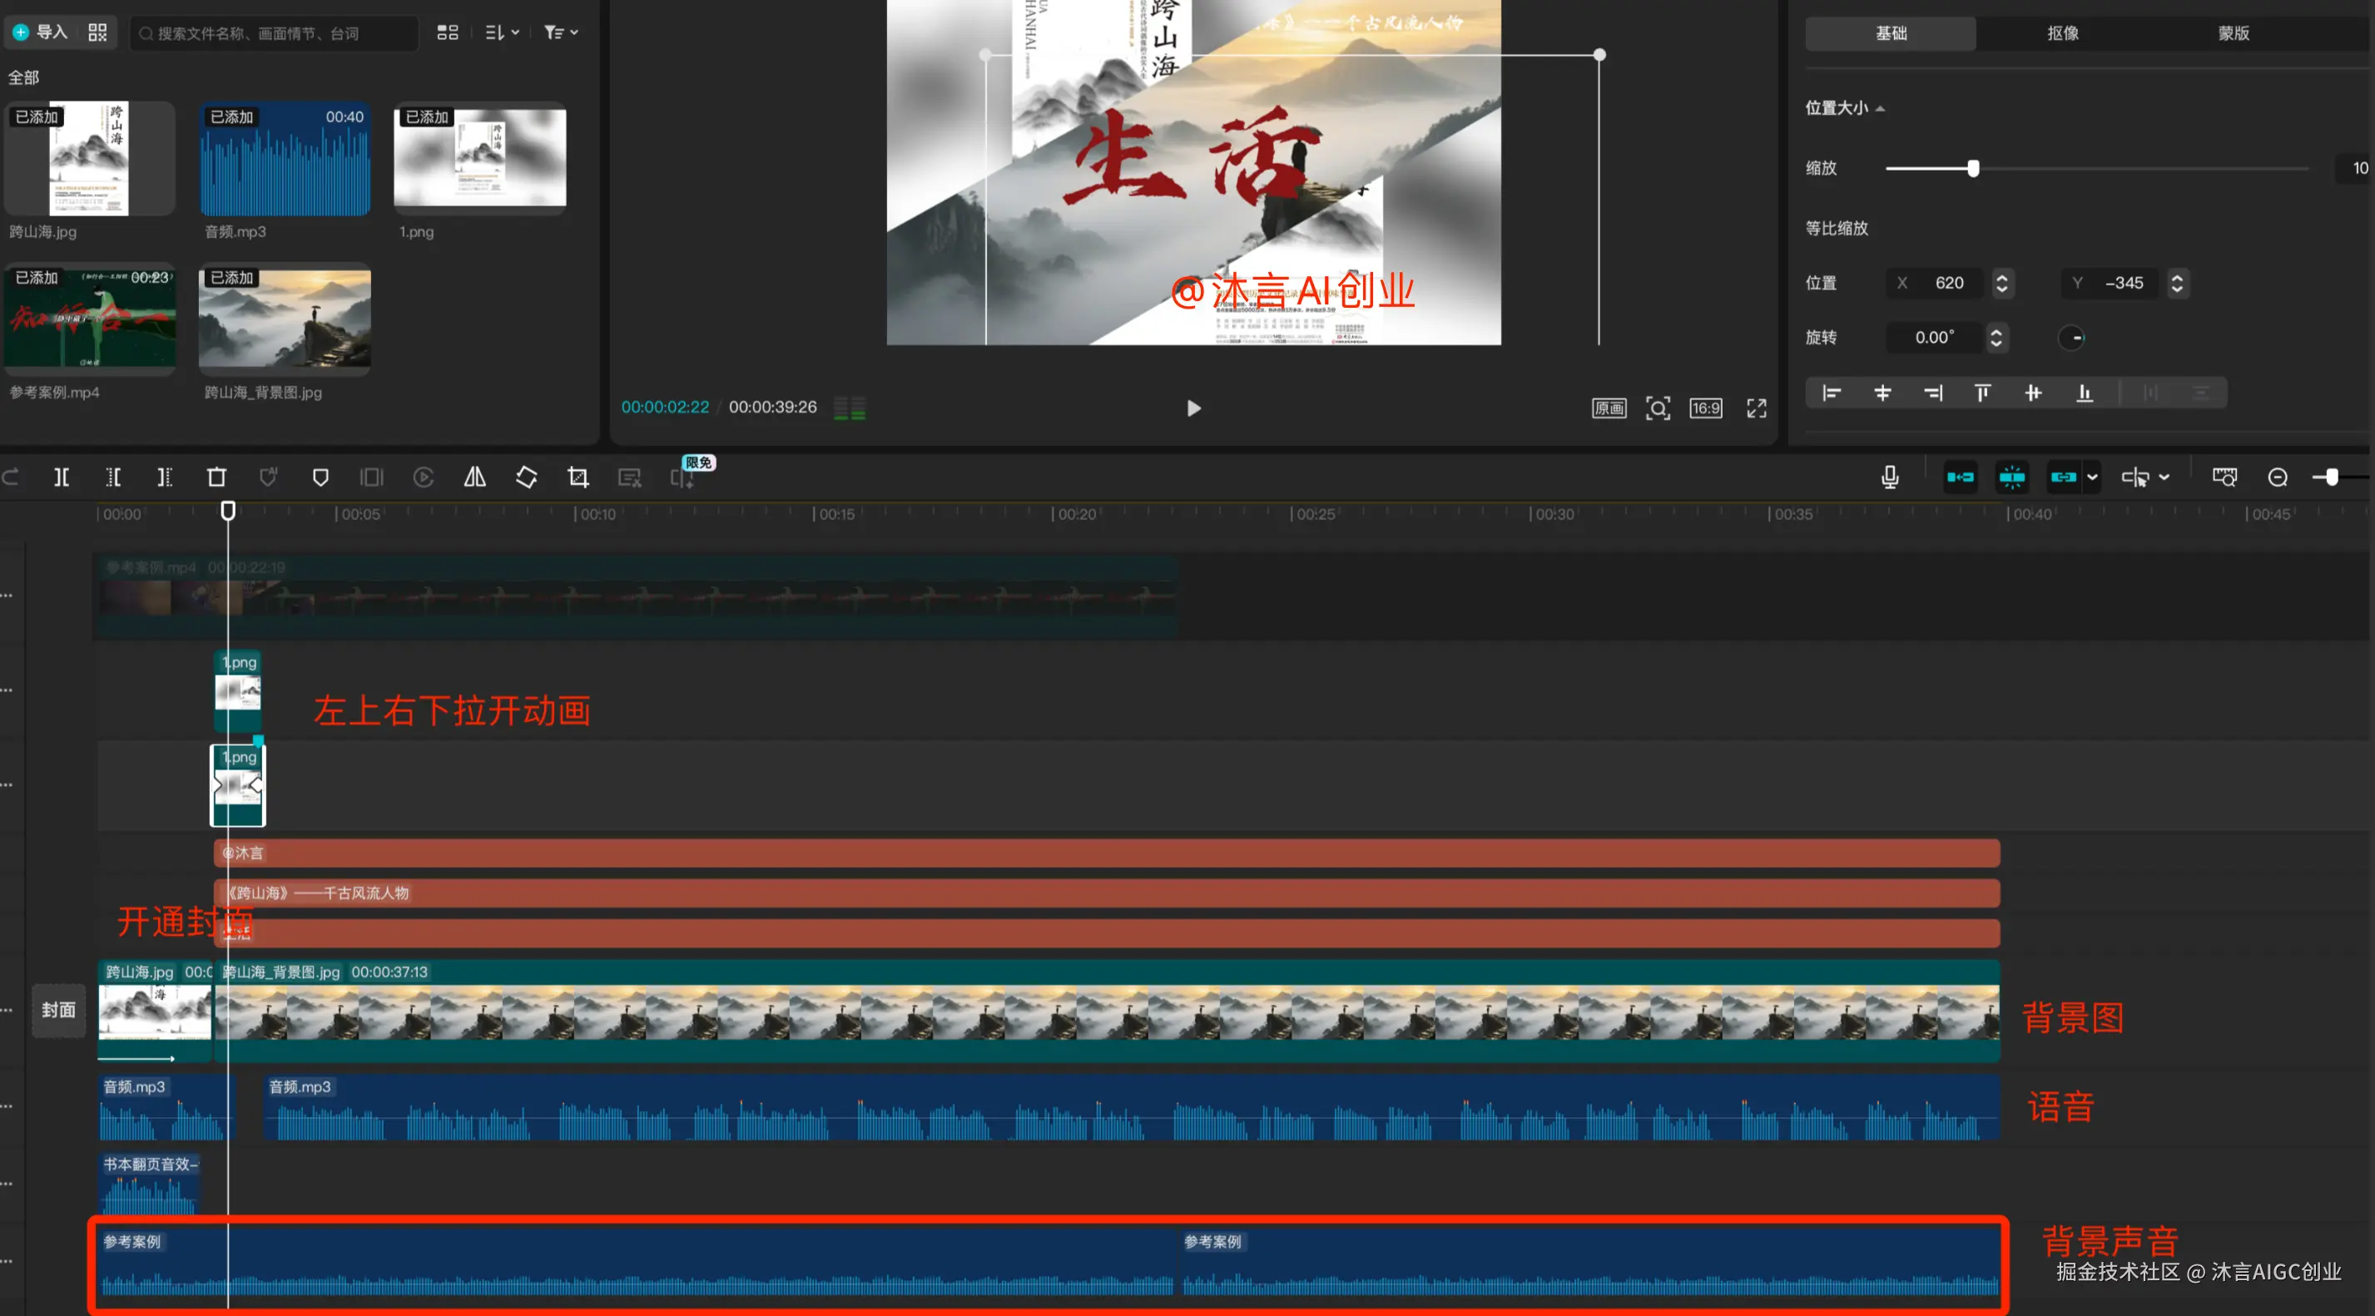Viewport: 2375px width, 1316px height.
Task: Delete the selected clip with trash icon
Action: coord(216,477)
